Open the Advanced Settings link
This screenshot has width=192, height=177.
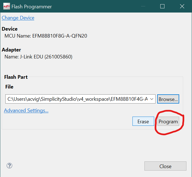[26, 110]
